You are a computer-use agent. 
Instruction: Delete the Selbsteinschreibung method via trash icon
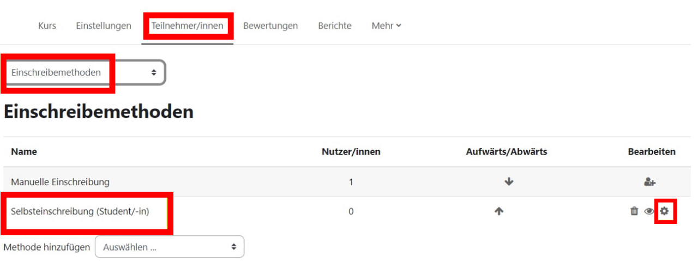pos(634,211)
